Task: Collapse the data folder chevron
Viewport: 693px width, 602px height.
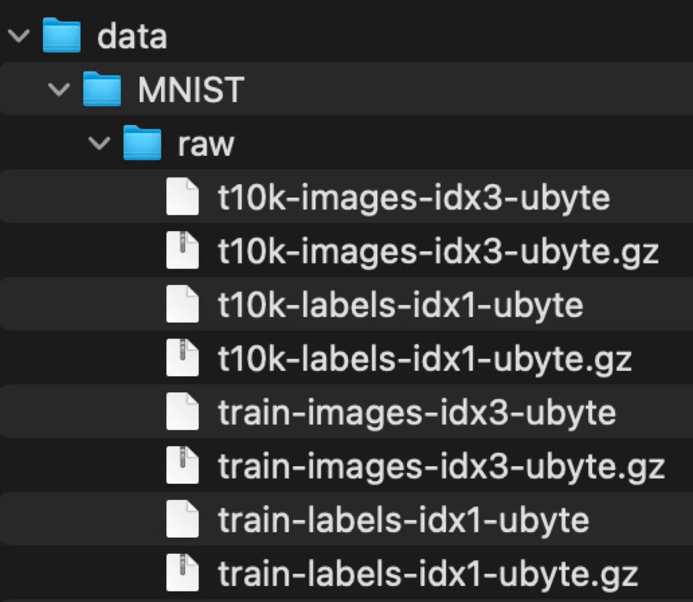Action: tap(19, 36)
